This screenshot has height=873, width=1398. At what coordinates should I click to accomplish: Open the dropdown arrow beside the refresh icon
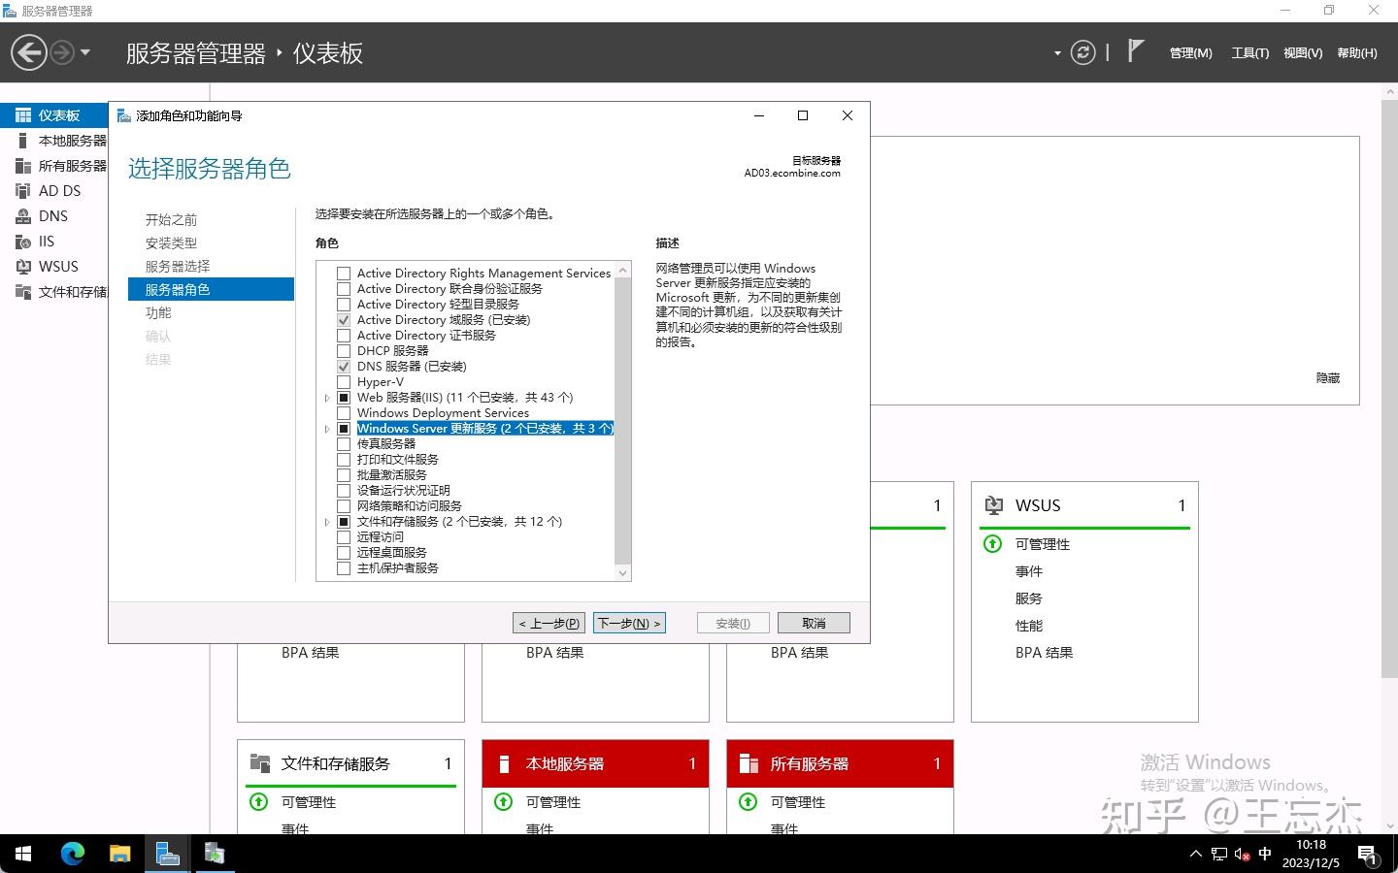pyautogui.click(x=1057, y=53)
